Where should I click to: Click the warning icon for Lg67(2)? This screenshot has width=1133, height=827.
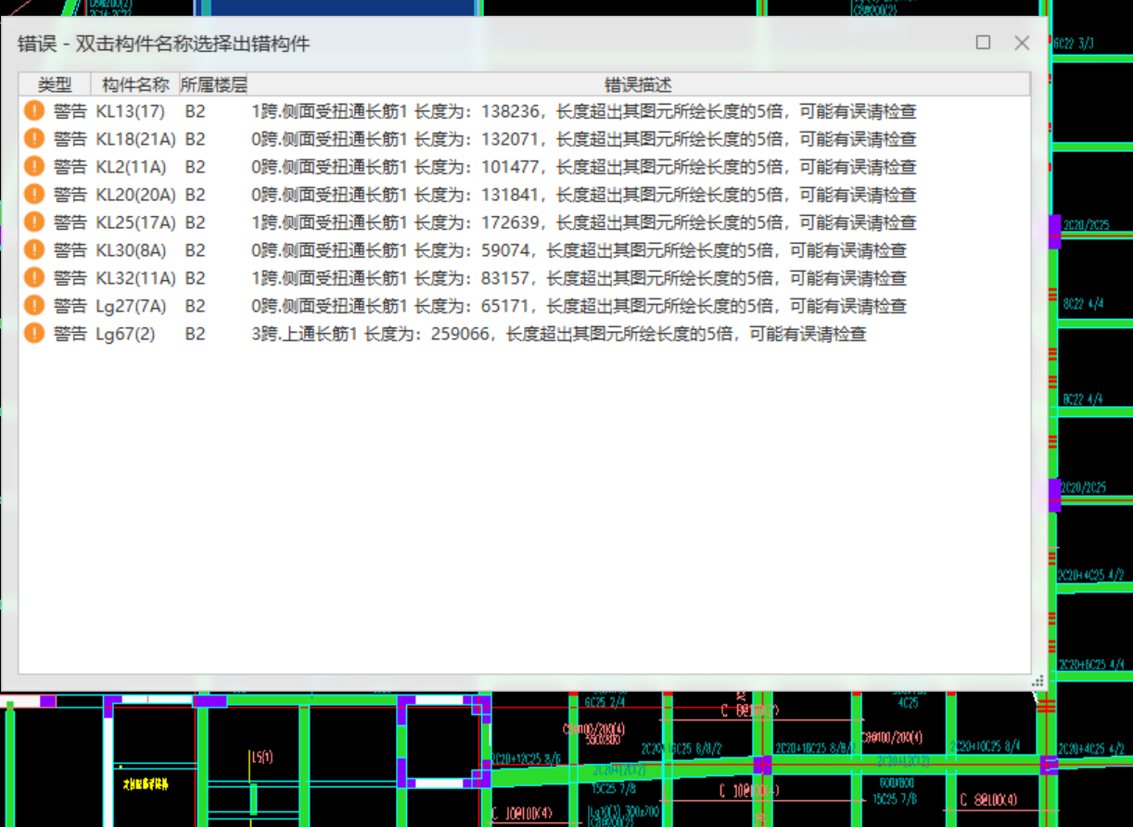click(34, 334)
